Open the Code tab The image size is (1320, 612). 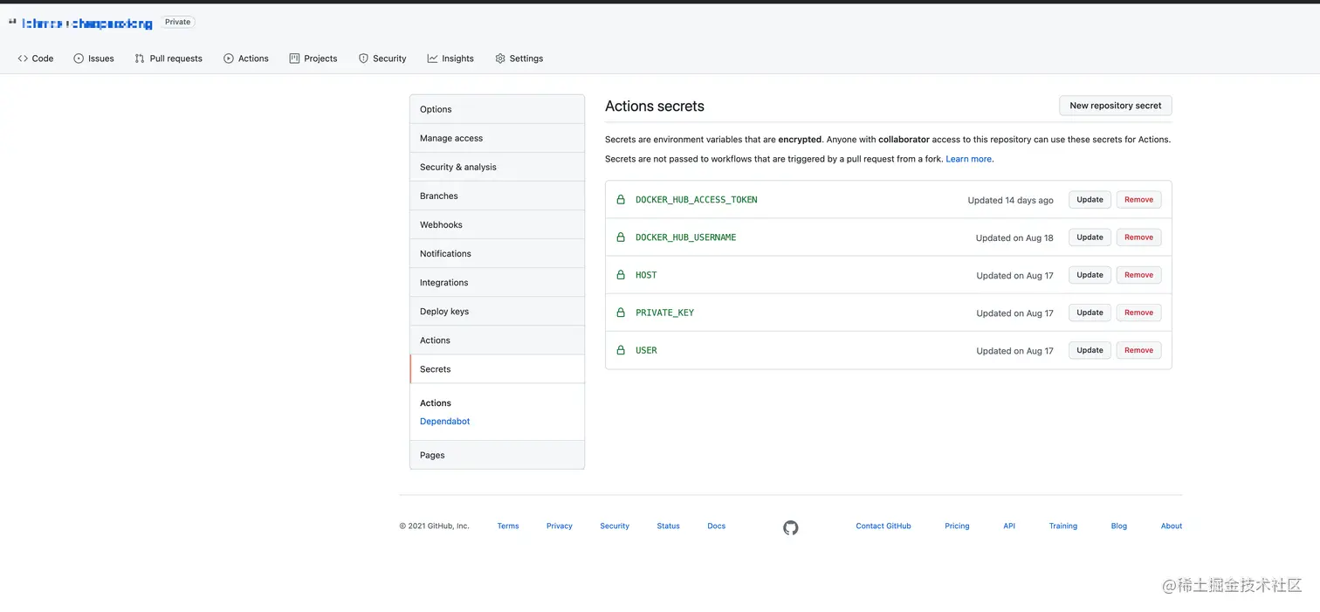pos(36,58)
